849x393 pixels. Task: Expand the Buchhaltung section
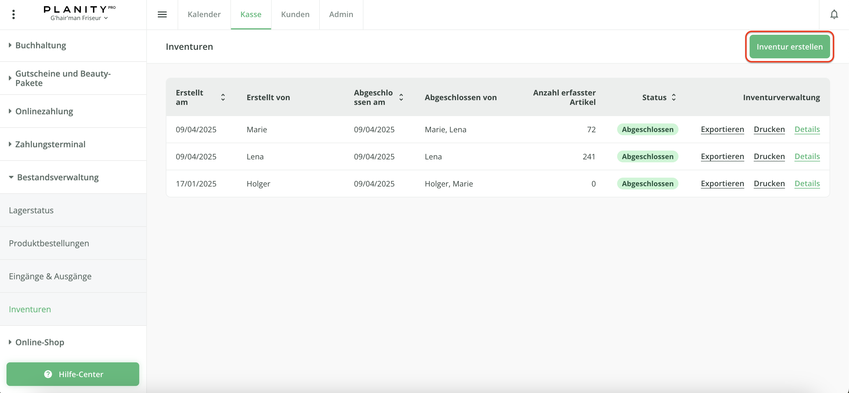(40, 45)
